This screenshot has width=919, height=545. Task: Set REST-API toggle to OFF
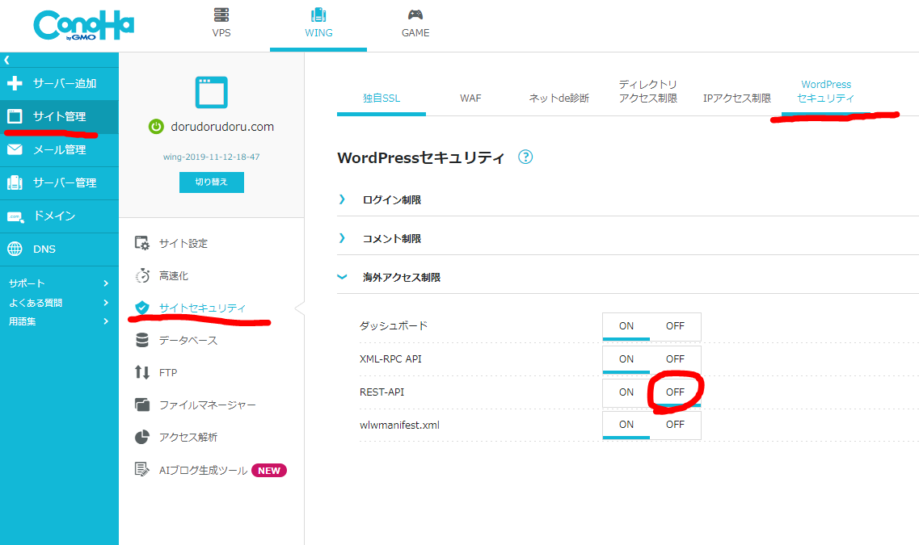675,392
